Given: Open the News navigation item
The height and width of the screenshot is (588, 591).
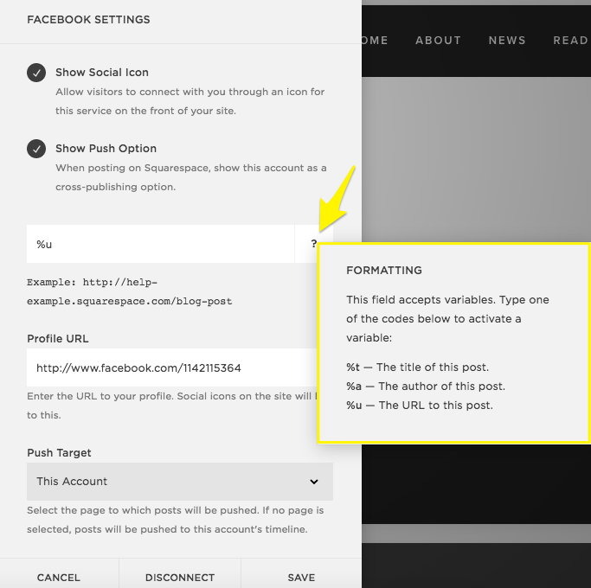Looking at the screenshot, I should (x=507, y=40).
